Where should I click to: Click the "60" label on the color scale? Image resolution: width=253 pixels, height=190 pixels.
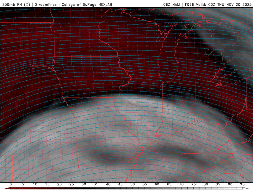(157, 184)
